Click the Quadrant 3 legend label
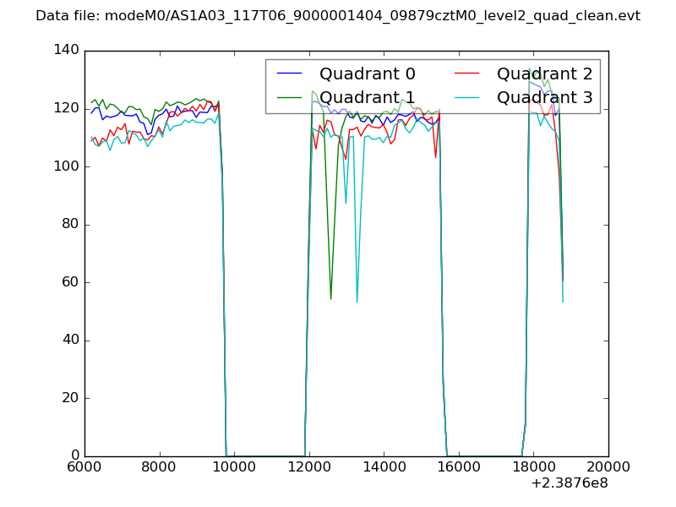The height and width of the screenshot is (507, 676). (x=544, y=97)
